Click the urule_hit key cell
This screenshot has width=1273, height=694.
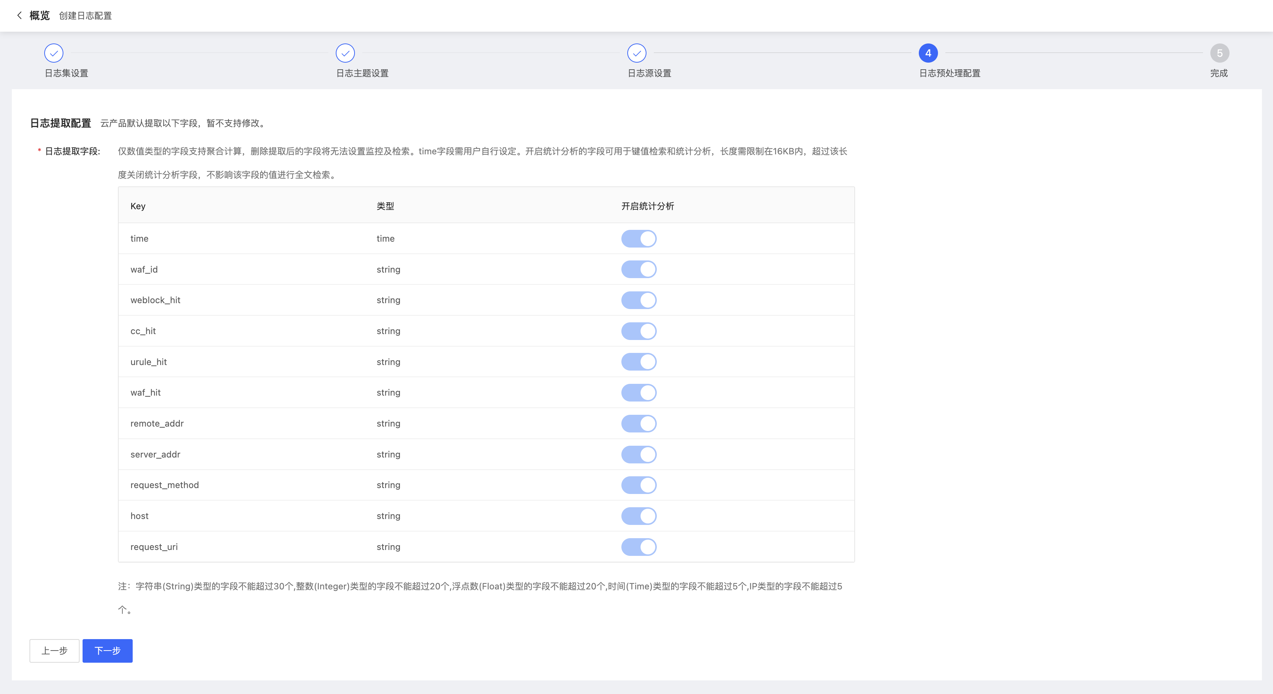pyautogui.click(x=148, y=362)
